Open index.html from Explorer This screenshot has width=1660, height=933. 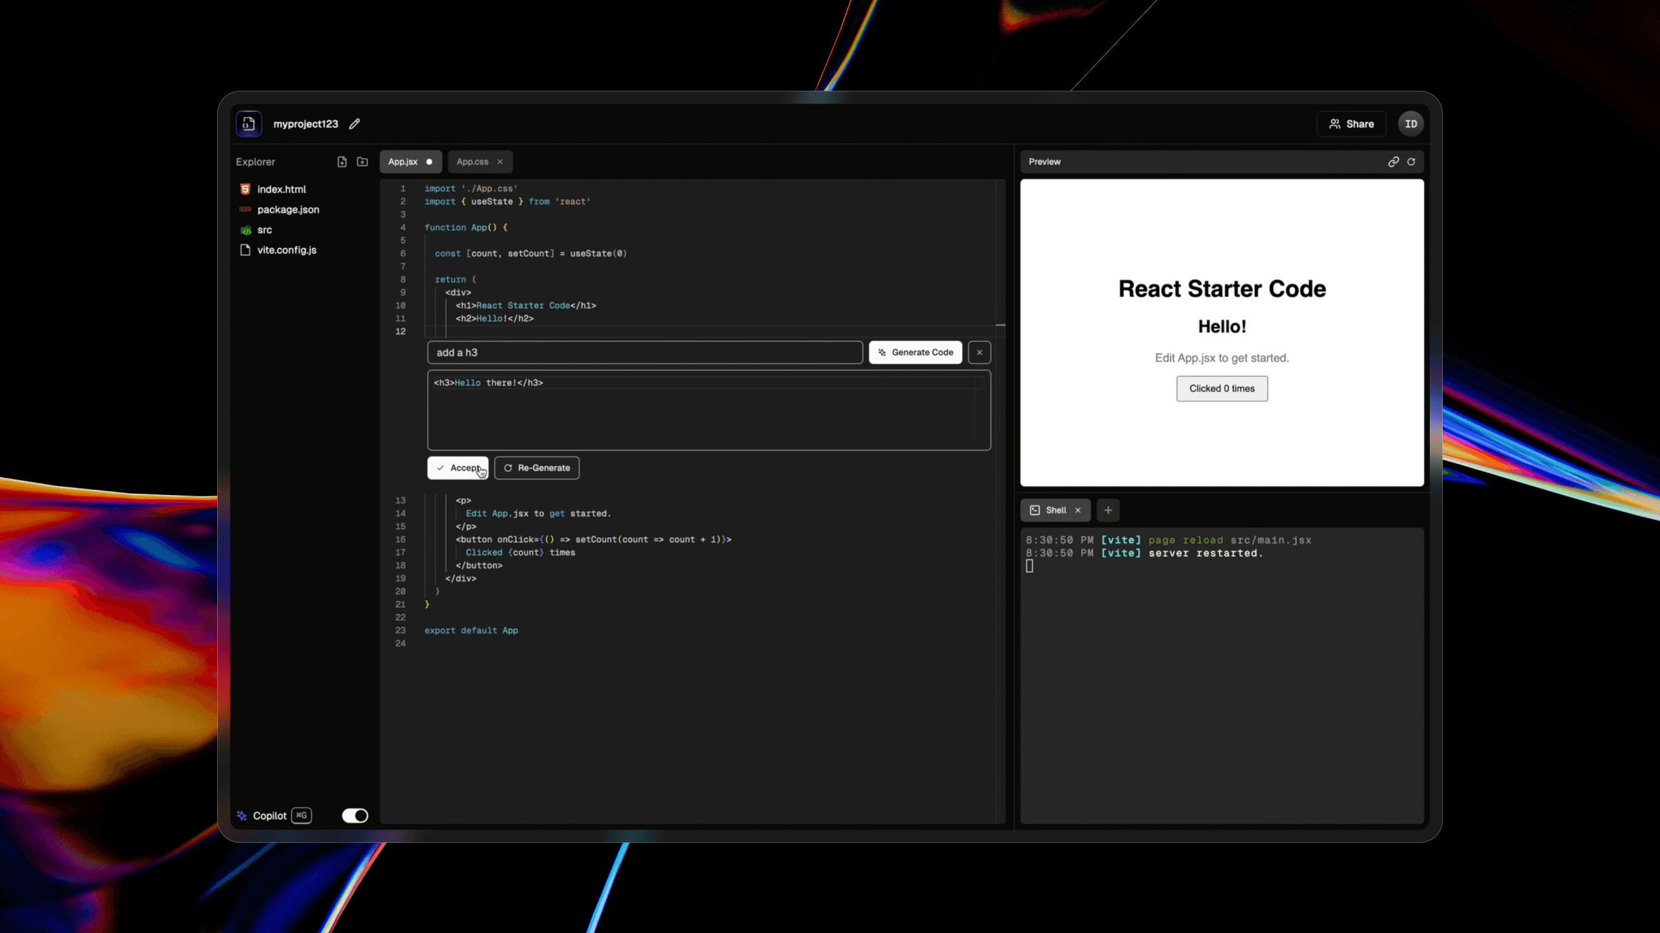[281, 189]
